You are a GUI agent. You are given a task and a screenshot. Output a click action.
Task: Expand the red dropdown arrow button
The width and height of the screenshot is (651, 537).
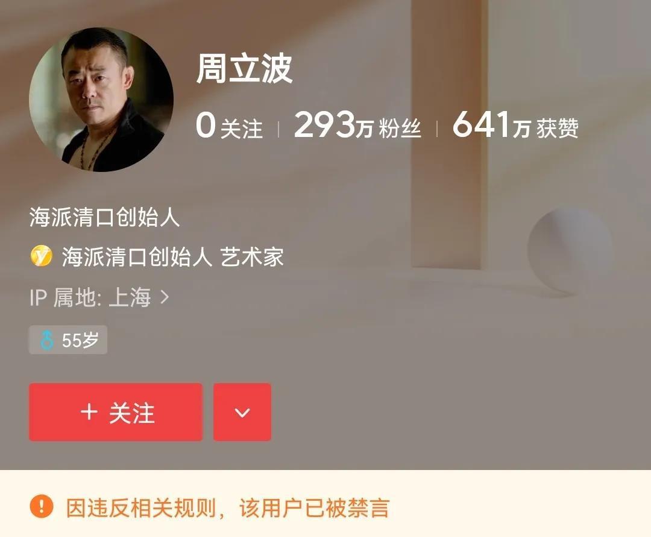[242, 412]
